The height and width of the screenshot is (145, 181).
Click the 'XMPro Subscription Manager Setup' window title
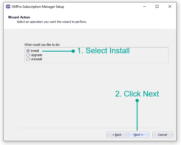coord(38,7)
